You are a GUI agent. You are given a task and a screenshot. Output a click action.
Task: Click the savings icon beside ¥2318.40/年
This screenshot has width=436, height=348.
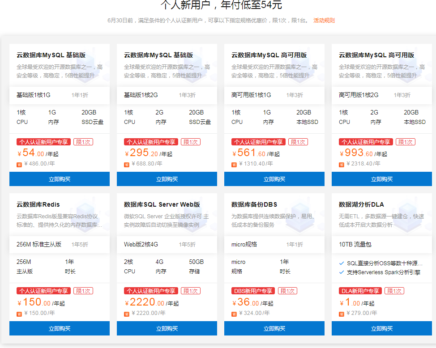pos(342,165)
